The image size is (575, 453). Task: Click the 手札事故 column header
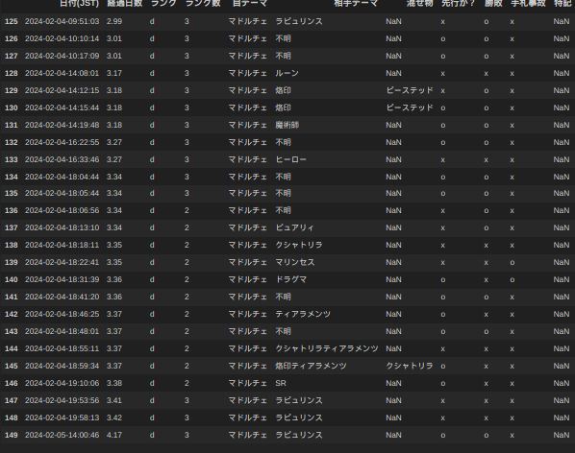529,3
